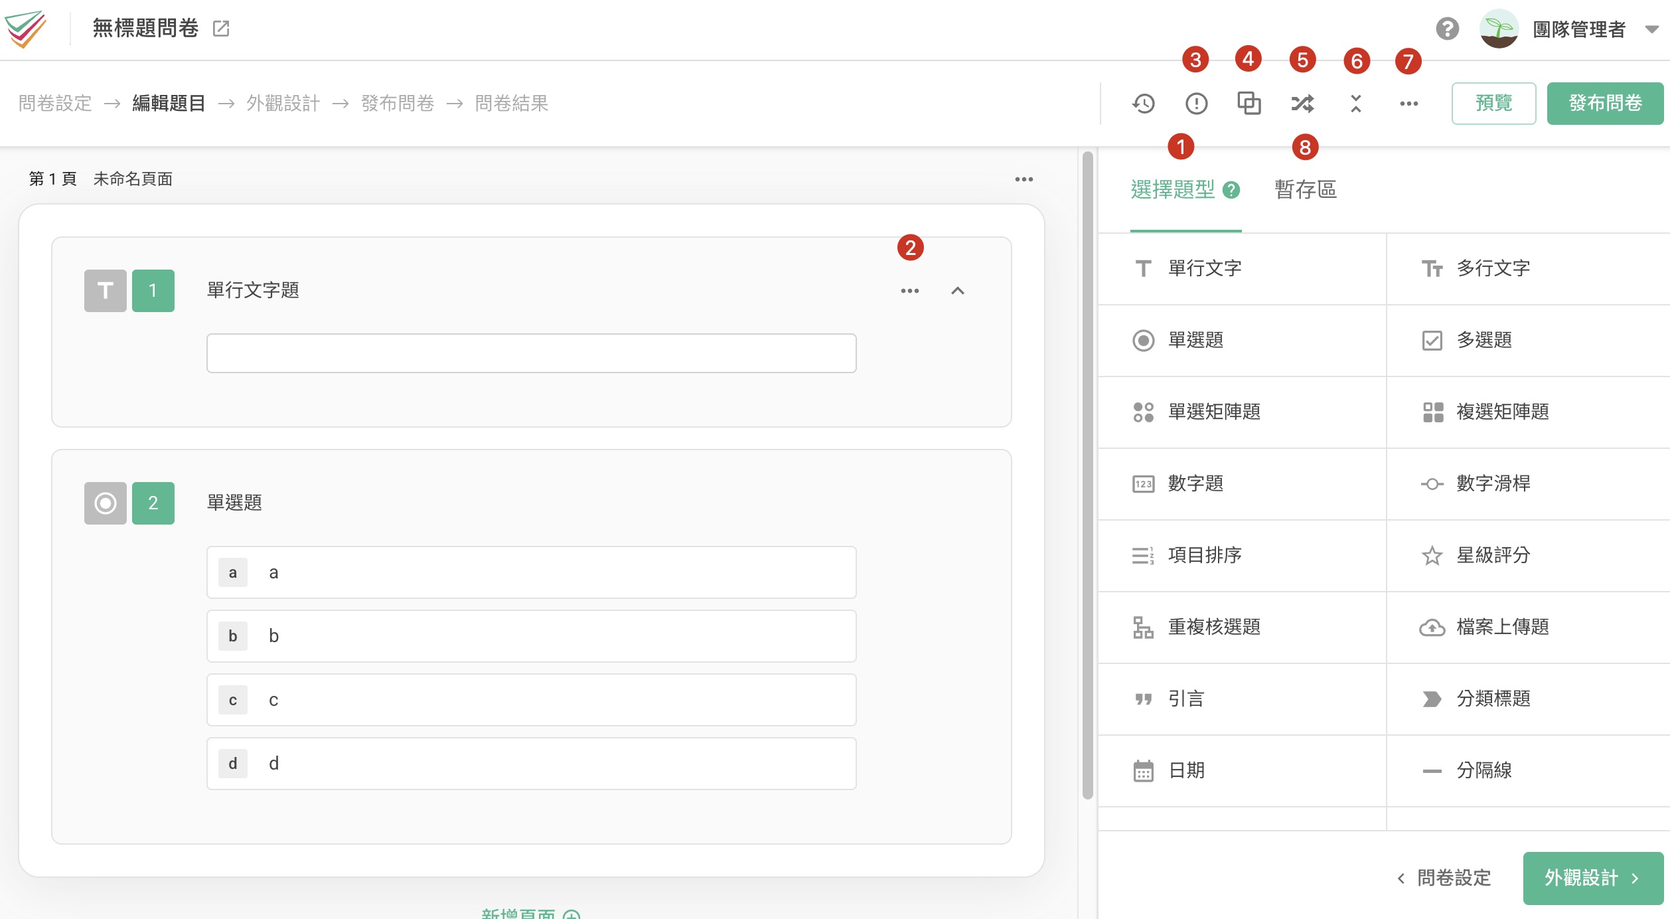Collapse the 單行文字題 question card

[957, 291]
